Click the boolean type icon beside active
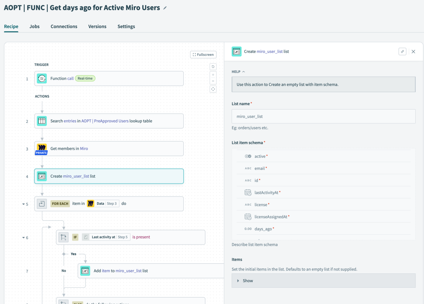424x304 pixels. point(248,156)
